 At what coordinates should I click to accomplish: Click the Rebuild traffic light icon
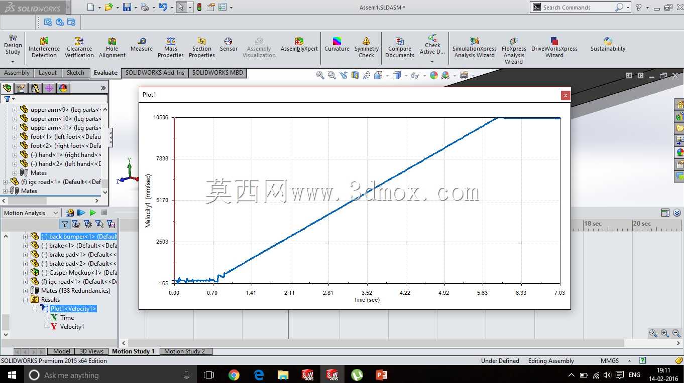coord(199,7)
